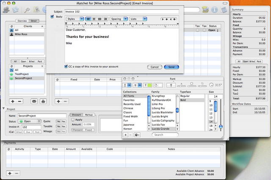Image resolution: width=271 pixels, height=180 pixels.
Task: Select Open filter in Summary panel
Action: point(246,61)
